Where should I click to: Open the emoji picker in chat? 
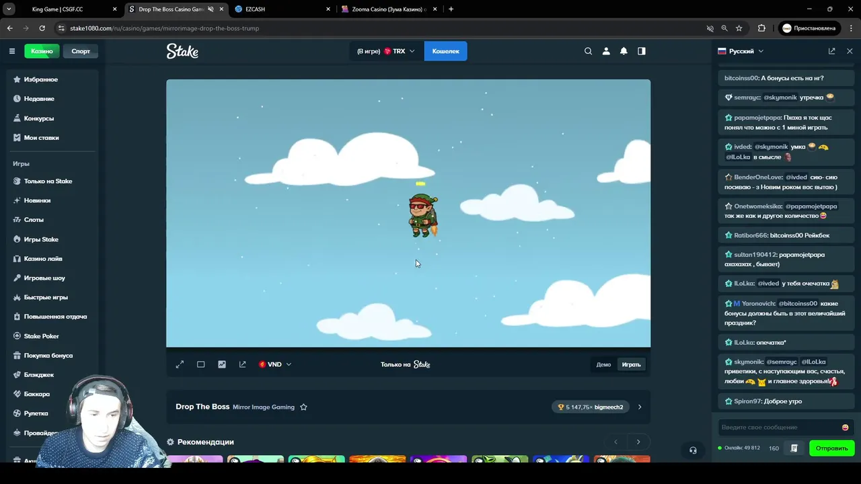[x=845, y=428]
